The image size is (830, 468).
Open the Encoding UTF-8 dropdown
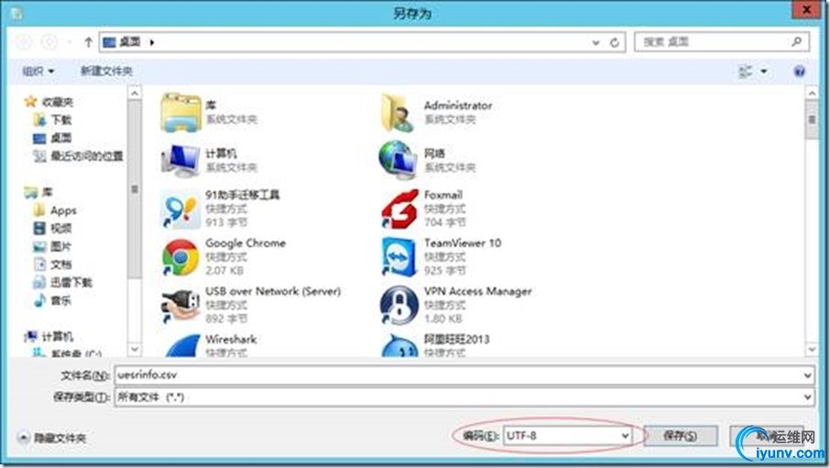pos(567,436)
